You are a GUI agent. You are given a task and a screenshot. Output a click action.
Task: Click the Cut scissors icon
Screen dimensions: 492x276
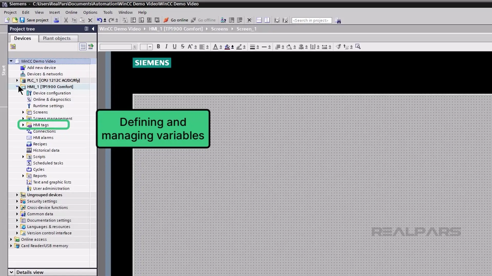click(x=66, y=20)
